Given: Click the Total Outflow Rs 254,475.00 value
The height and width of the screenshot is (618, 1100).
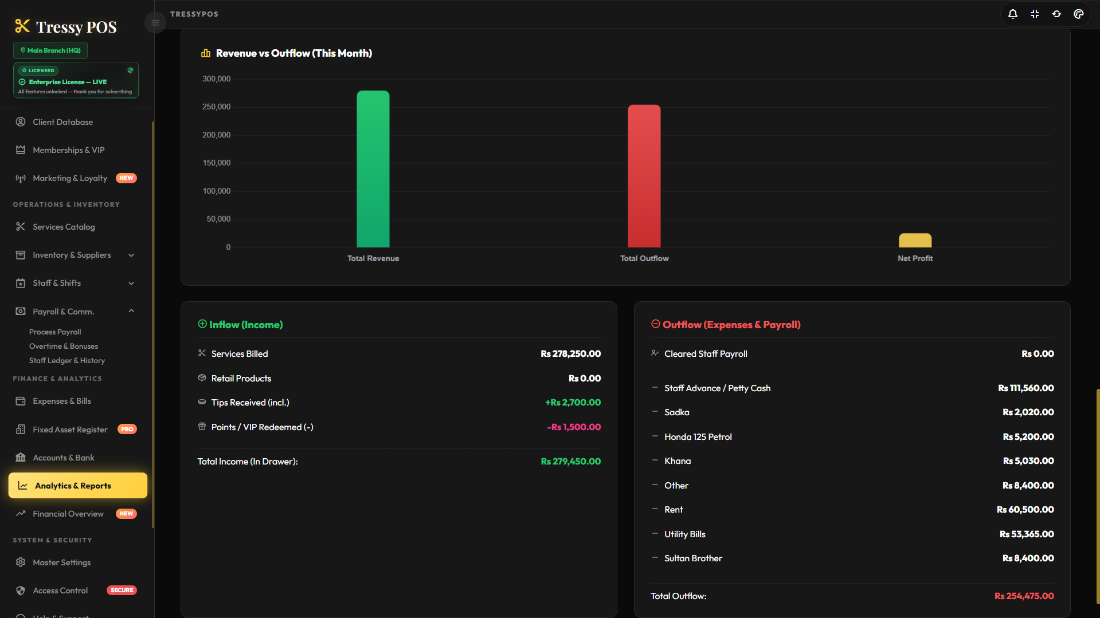Looking at the screenshot, I should [1024, 596].
